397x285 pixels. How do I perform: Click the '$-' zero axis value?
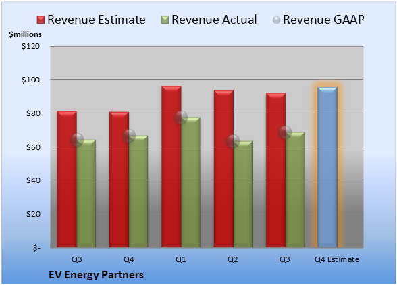point(36,248)
